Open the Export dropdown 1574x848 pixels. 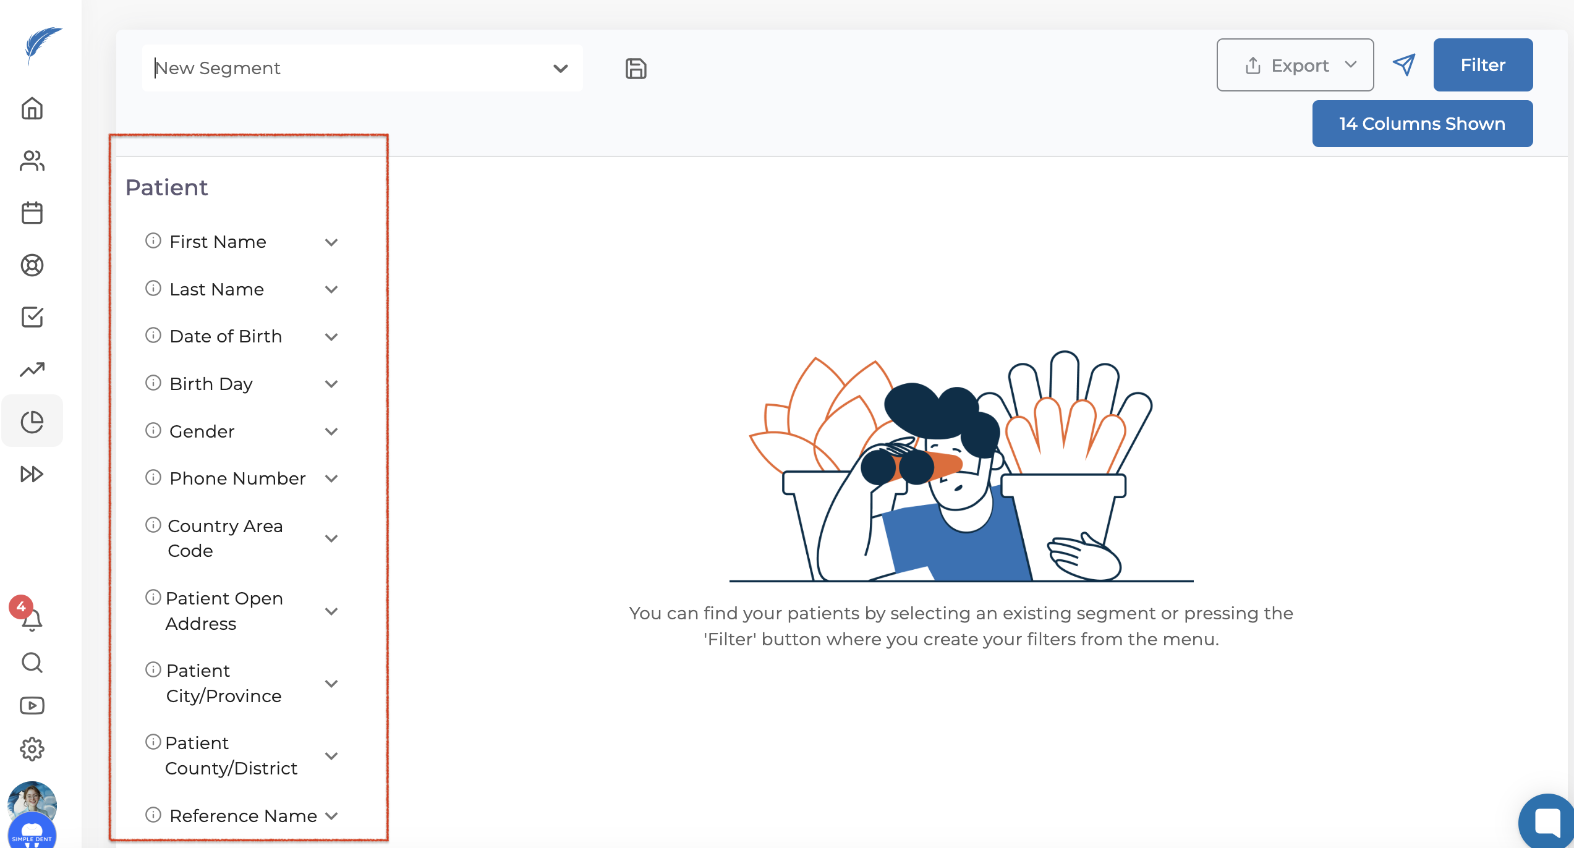1295,65
